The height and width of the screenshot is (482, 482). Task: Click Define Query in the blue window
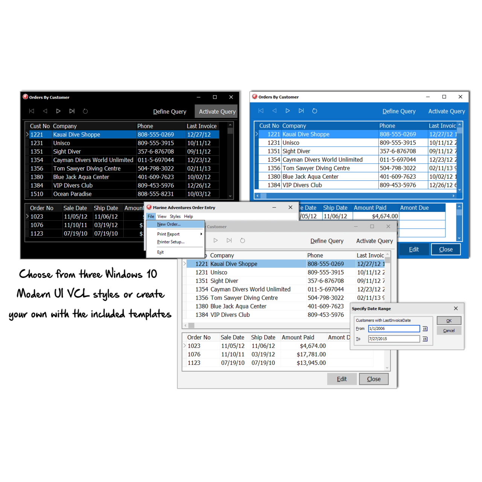point(399,111)
